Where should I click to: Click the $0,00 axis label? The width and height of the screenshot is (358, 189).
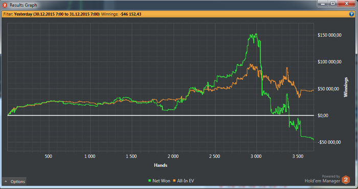pyautogui.click(x=323, y=115)
